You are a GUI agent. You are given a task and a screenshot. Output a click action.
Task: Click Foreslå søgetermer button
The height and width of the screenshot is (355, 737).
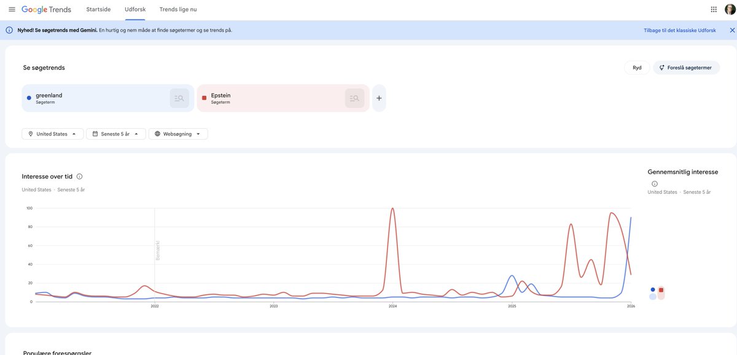coord(686,67)
